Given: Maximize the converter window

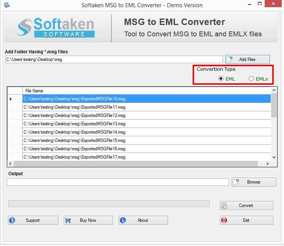Looking at the screenshot, I should (x=260, y=4).
